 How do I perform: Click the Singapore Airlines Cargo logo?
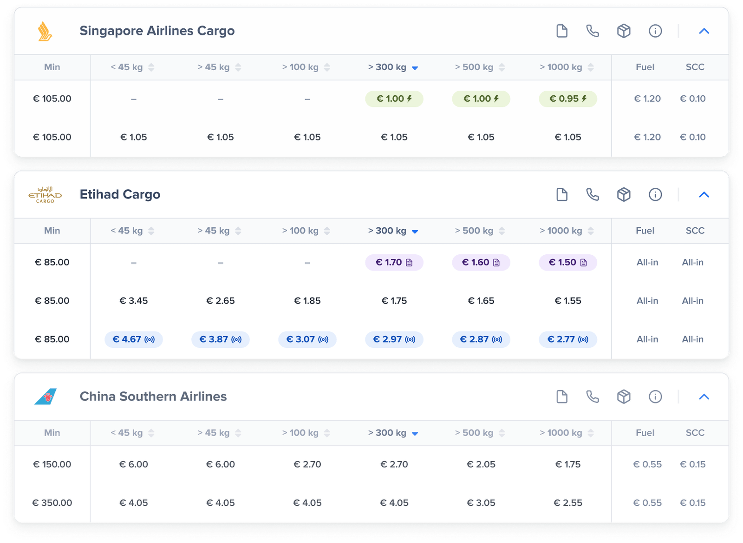pos(45,31)
